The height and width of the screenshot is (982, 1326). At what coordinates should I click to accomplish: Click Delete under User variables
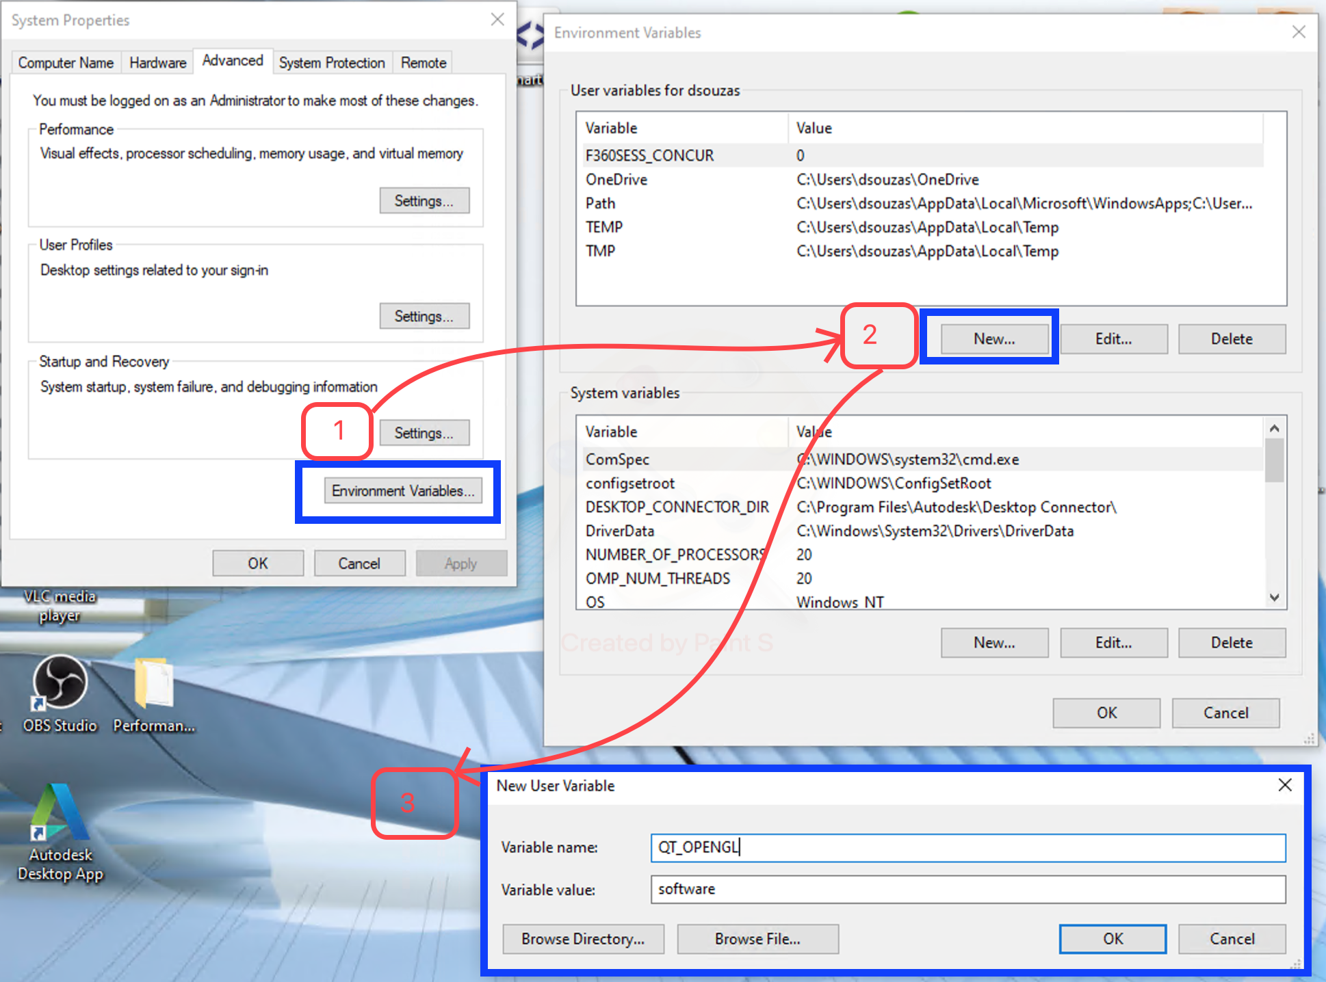(x=1232, y=339)
